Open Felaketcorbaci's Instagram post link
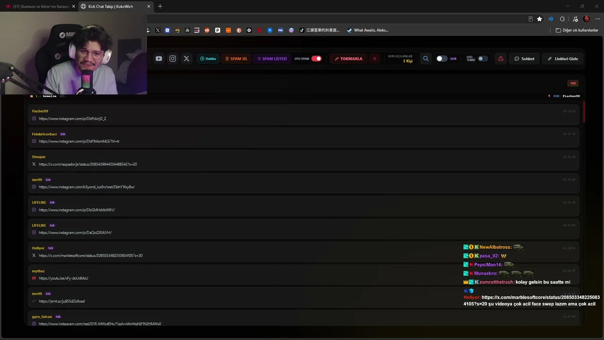Screen dimensions: 604x340 [x=79, y=141]
